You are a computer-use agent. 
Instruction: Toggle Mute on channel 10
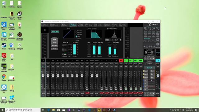pos(87,93)
